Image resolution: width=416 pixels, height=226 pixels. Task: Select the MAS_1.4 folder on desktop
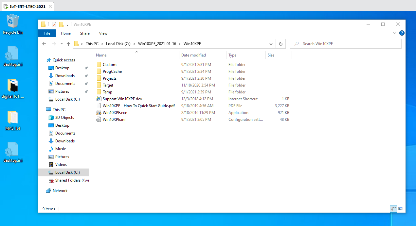tap(13, 121)
